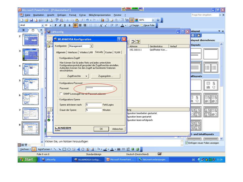This screenshot has height=182, width=243.
Task: Open the Einfügen menu
Action: (62, 15)
